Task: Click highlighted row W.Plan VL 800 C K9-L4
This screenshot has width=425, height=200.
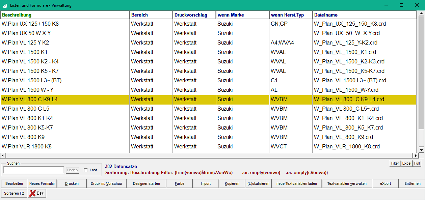Action: click(208, 99)
